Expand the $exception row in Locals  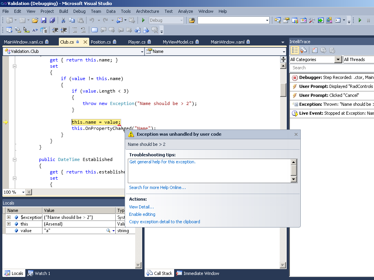9,217
